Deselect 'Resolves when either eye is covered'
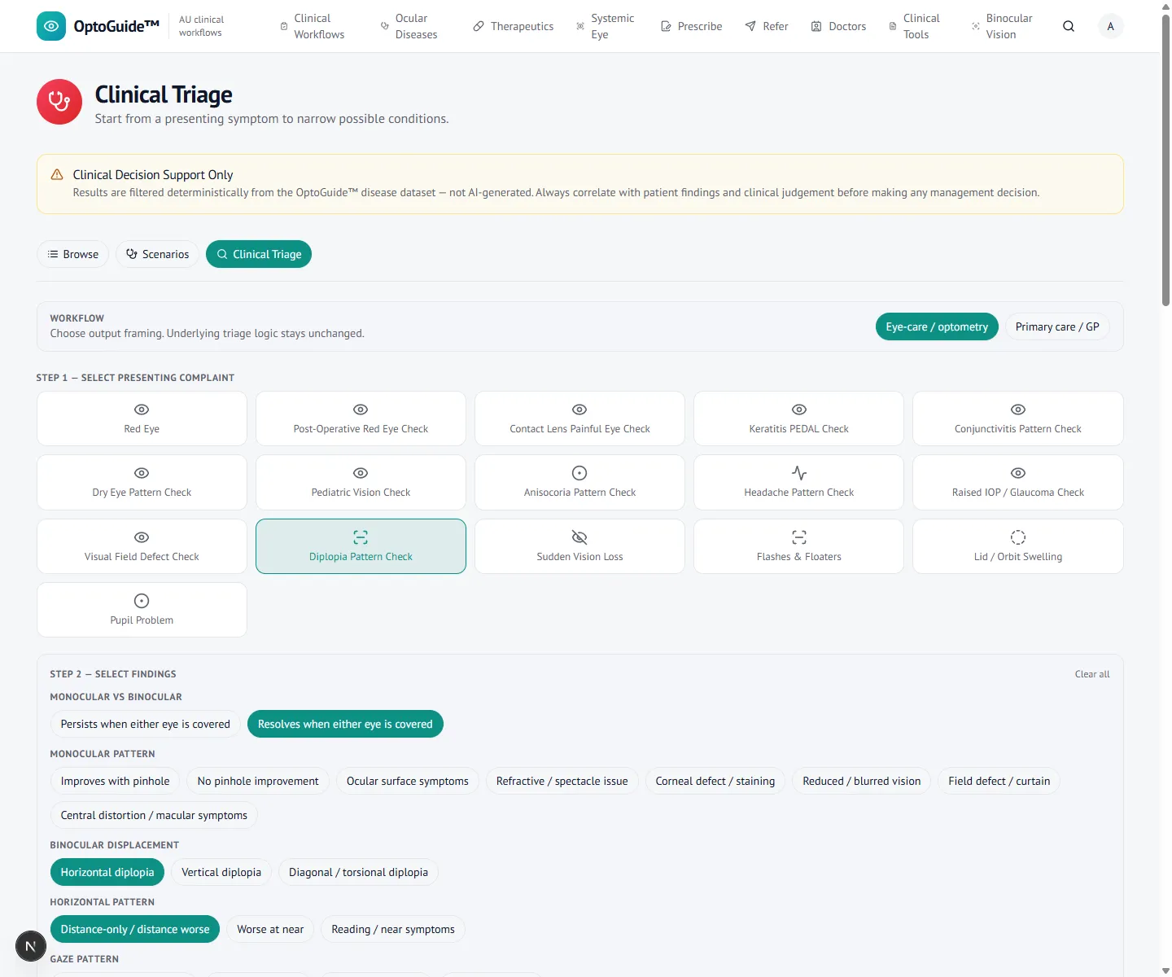1172x977 pixels. click(x=345, y=724)
